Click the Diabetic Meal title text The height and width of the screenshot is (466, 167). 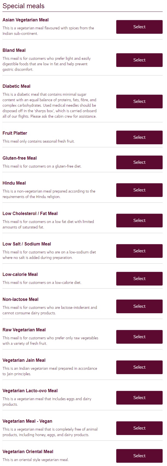(16, 86)
